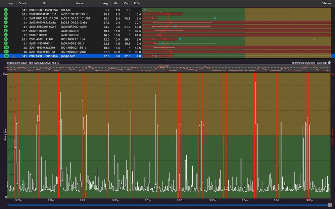Screen dimensions: 335x209
Task: Sort by the PL% column header
Action: [137, 3]
